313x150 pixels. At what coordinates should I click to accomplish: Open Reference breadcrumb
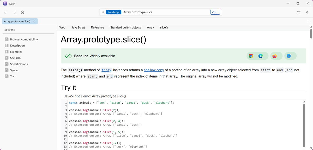98,27
